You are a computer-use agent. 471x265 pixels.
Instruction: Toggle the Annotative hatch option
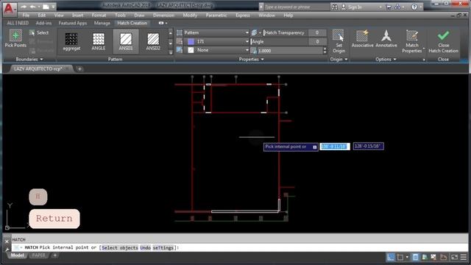386,39
